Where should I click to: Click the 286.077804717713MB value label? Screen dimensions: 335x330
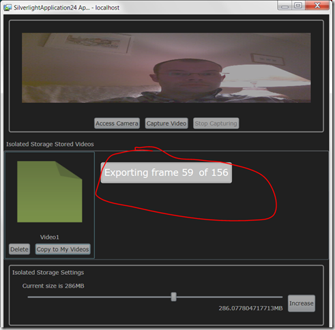(x=250, y=308)
